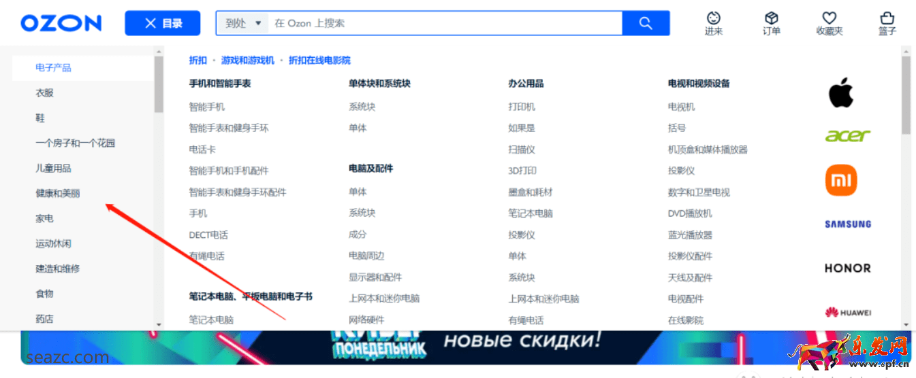Focus the 在 Ozon 上搜索 search field

(445, 23)
